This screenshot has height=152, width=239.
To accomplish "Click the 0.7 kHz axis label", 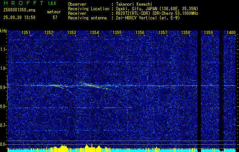I will pyautogui.click(x=3, y=125).
